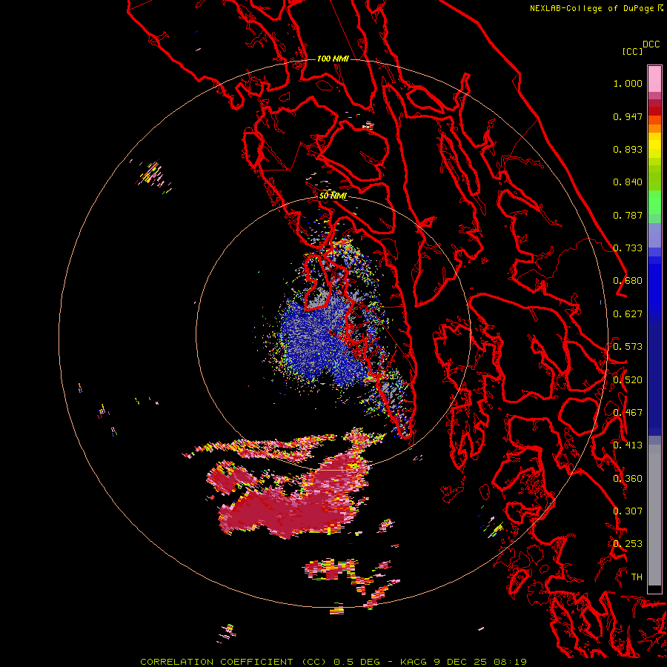Screen dimensions: 667x667
Task: Select the 0.360 scale value
Action: 628,479
